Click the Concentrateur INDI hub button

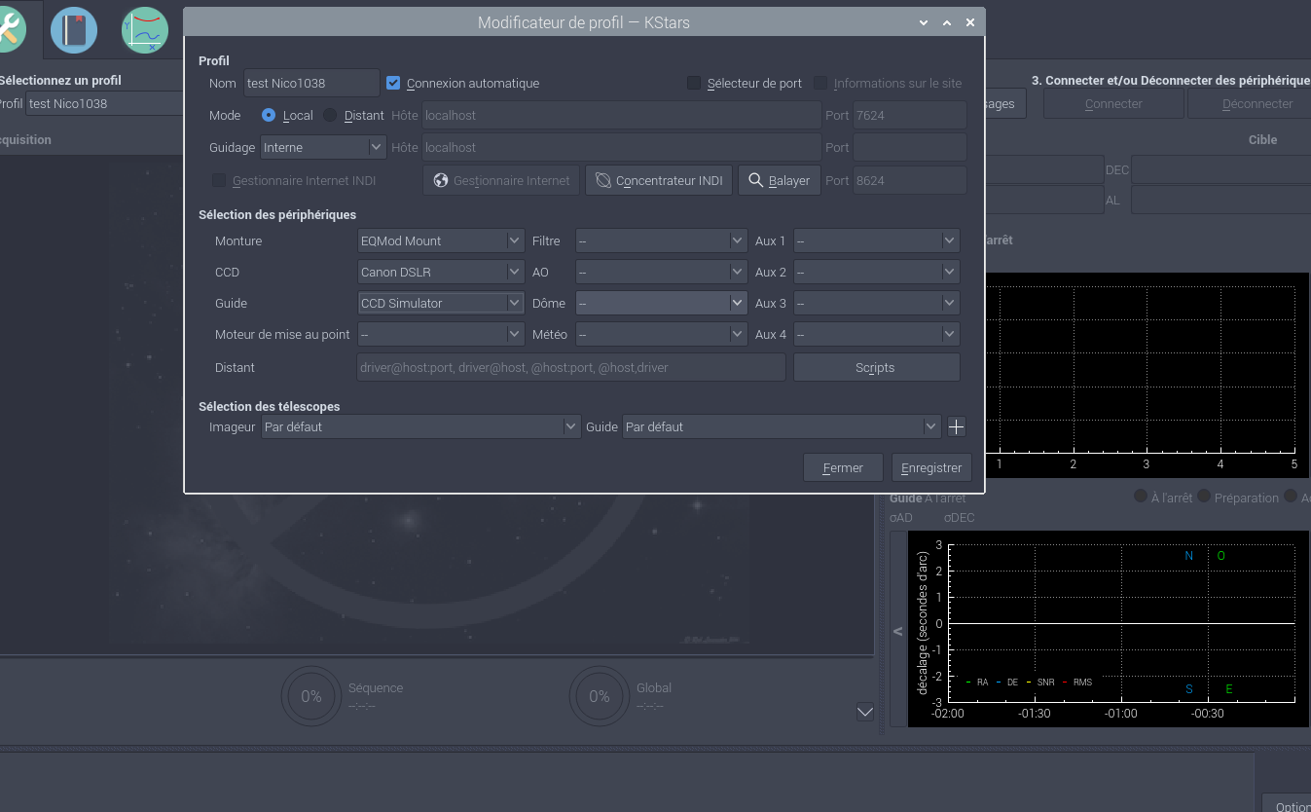[659, 180]
